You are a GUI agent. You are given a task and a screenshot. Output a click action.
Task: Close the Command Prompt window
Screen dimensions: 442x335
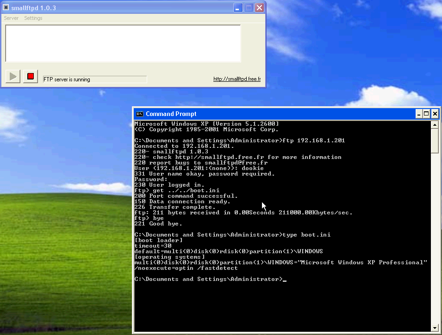point(435,114)
